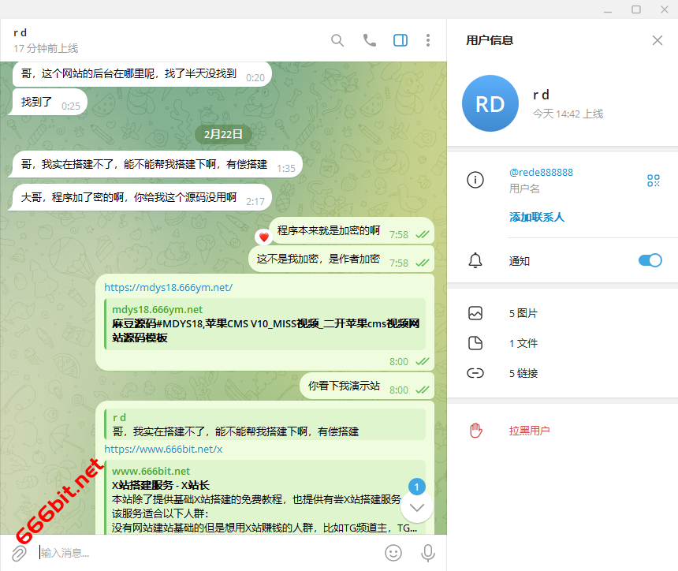Click the RD profile avatar

490,103
